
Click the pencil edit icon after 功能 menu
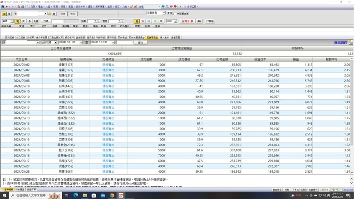point(132,7)
